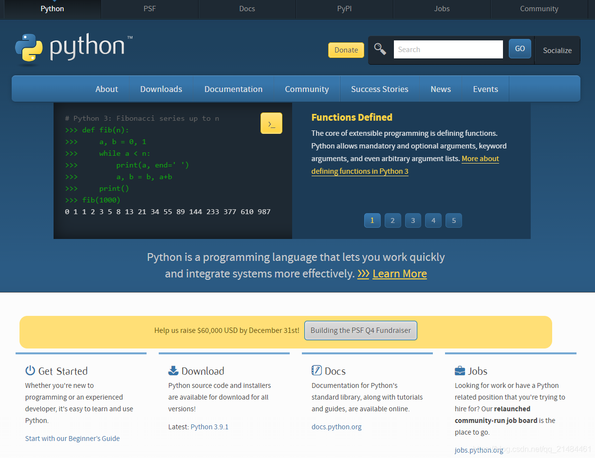
Task: Click the Donate button
Action: (346, 50)
